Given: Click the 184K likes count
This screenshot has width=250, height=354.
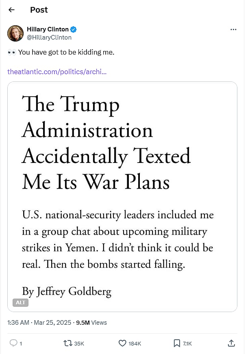Looking at the screenshot, I should point(135,343).
